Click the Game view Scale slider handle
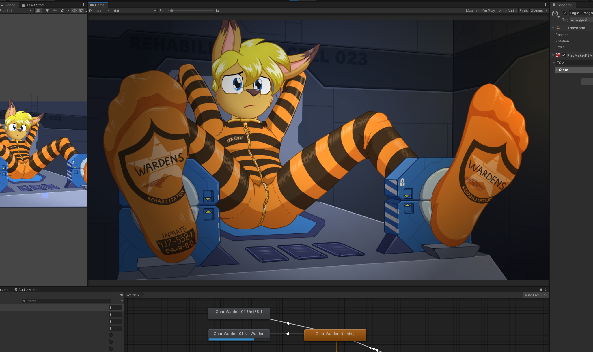The width and height of the screenshot is (593, 352). pyautogui.click(x=172, y=11)
